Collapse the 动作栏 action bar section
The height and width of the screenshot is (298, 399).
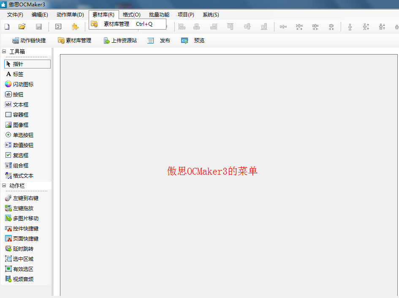4,186
